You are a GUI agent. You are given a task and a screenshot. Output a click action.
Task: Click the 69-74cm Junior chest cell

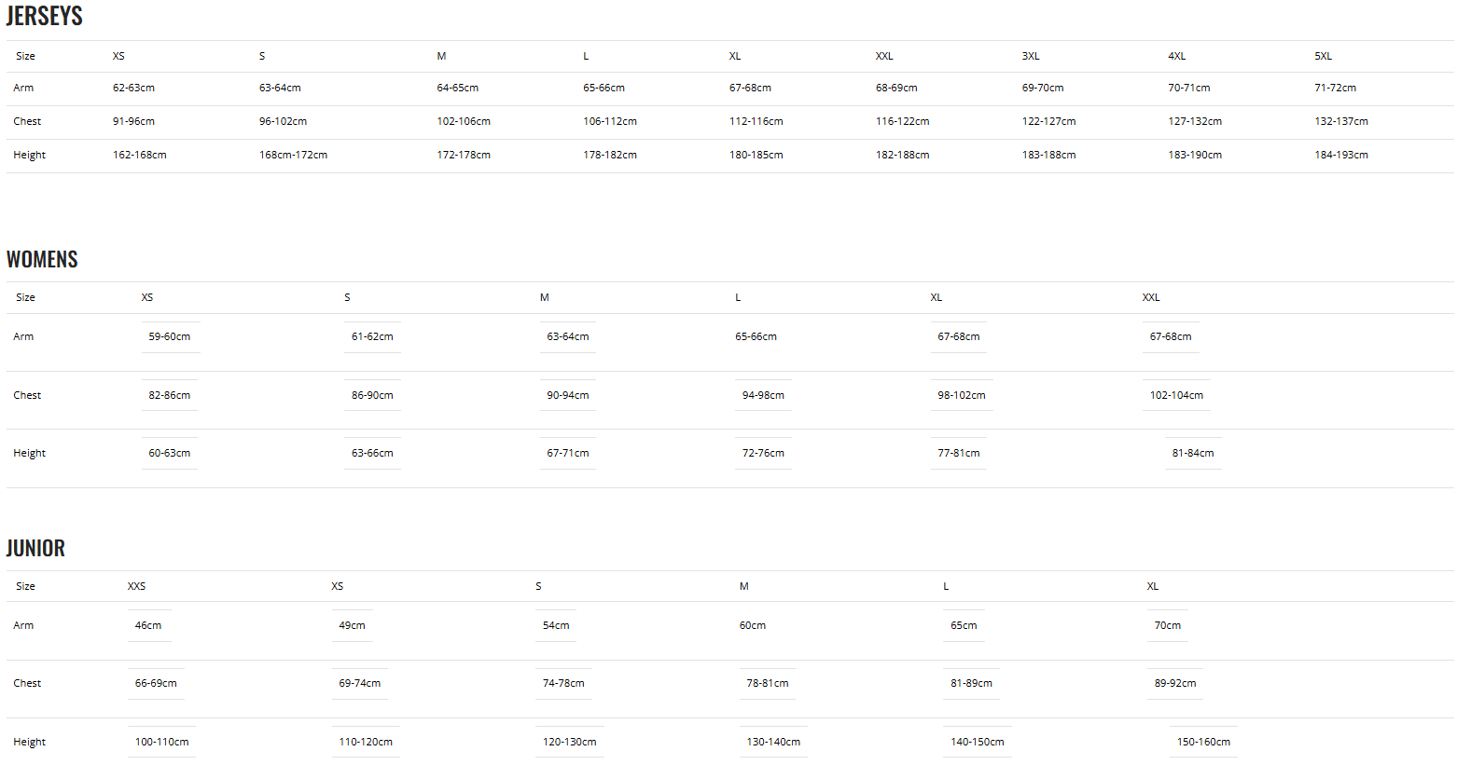[359, 683]
